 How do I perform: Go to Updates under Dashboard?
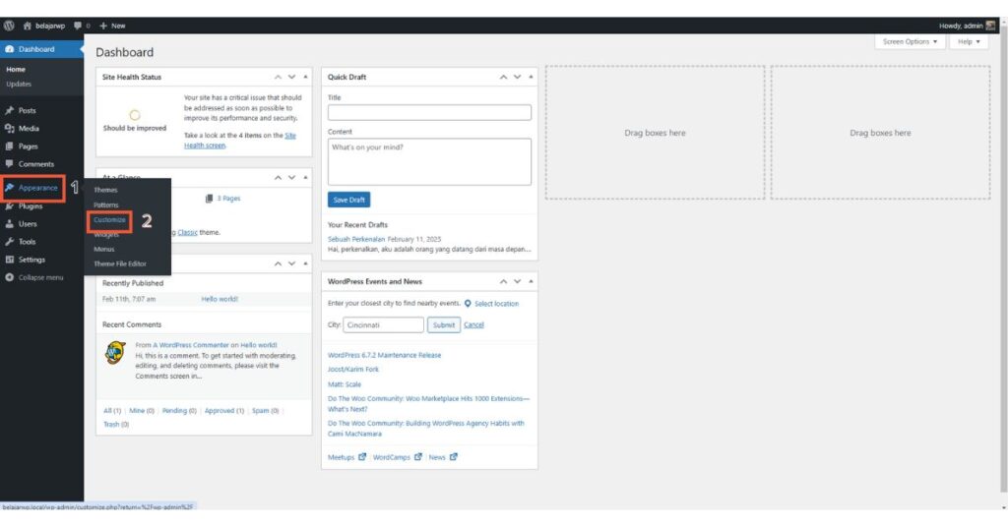(x=19, y=85)
